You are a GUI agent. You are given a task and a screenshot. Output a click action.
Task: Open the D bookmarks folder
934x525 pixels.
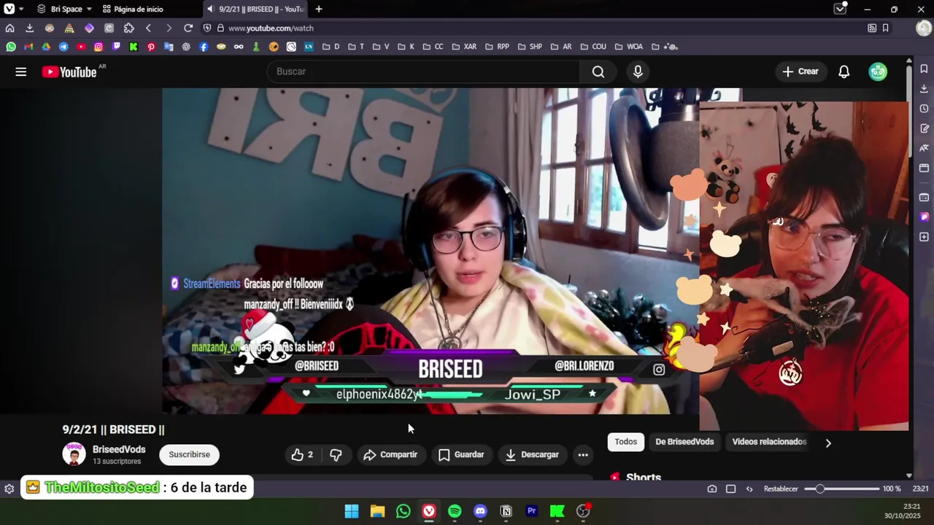(x=331, y=47)
